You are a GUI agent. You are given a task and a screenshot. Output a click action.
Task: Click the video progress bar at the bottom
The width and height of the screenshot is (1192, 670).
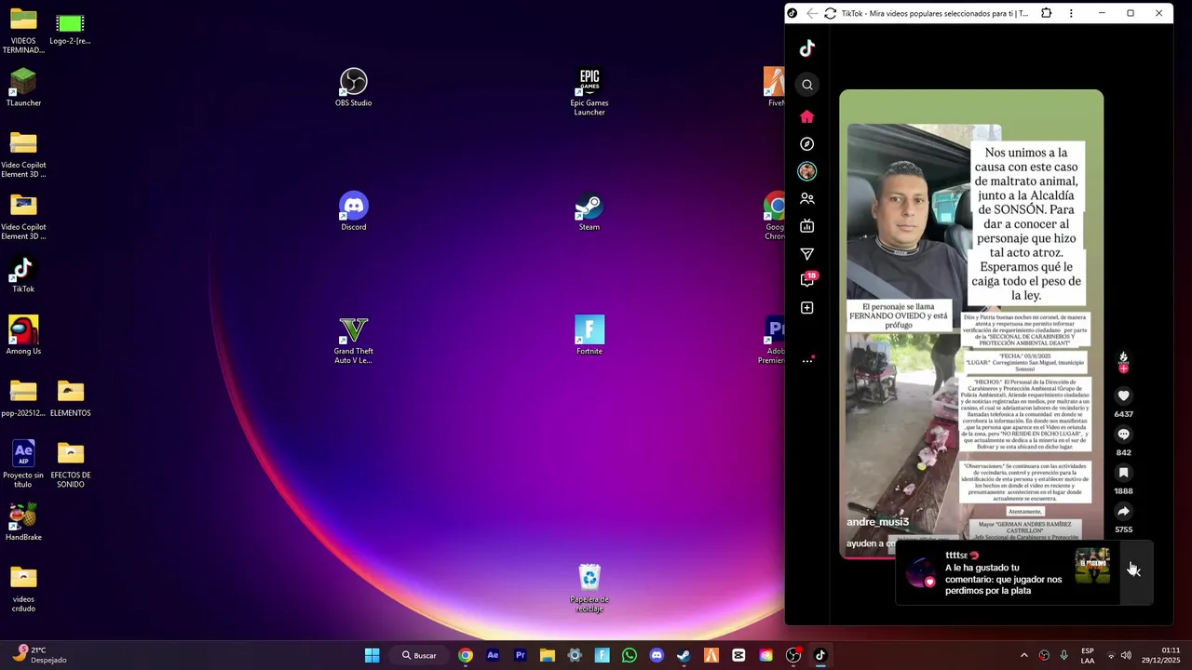pos(971,557)
